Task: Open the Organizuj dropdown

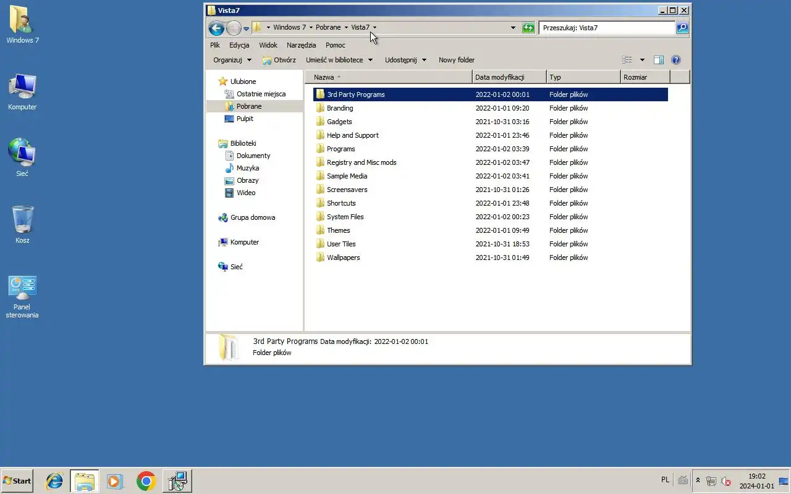Action: 232,60
